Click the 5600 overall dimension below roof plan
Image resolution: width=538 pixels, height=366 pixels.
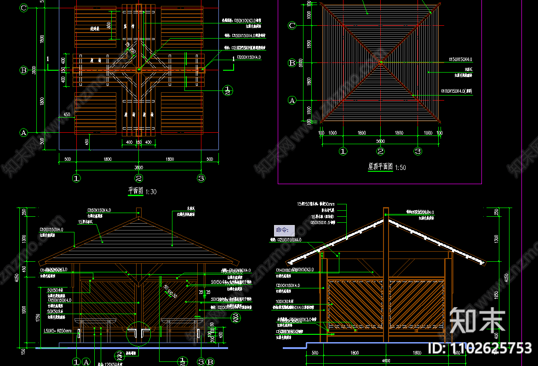(x=380, y=141)
